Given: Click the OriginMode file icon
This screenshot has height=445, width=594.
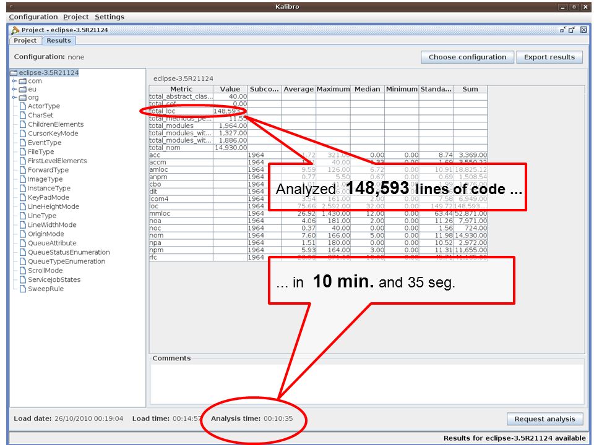Looking at the screenshot, I should [x=23, y=234].
